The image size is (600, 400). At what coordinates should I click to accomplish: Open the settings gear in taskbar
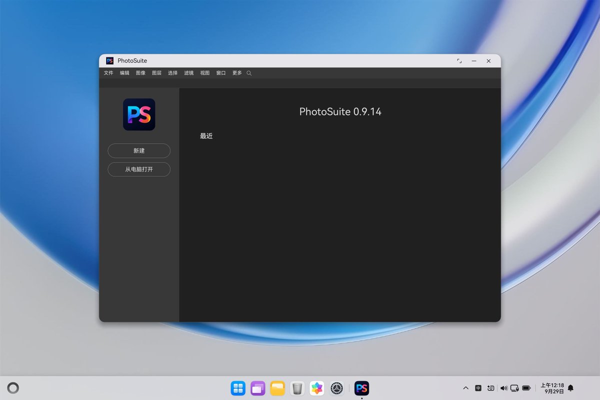pos(337,388)
